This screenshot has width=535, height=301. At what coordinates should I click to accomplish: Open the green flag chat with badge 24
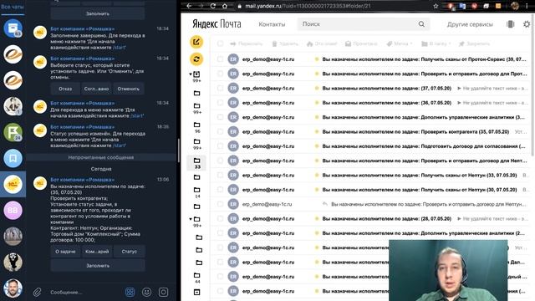pos(13,132)
